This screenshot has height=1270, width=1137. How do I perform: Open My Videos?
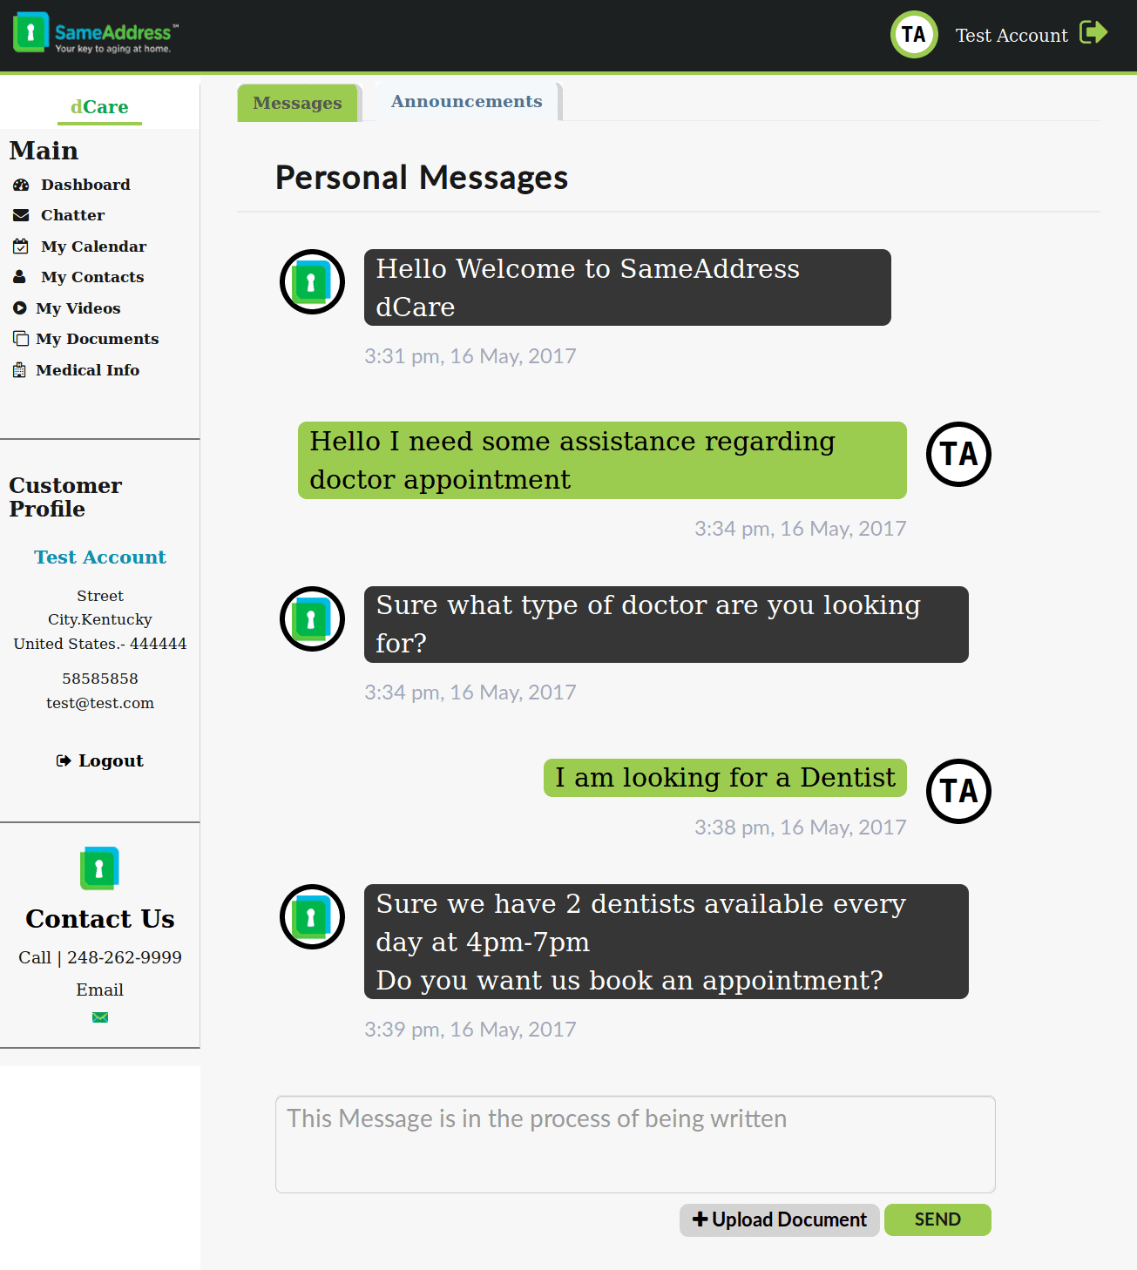click(x=78, y=308)
